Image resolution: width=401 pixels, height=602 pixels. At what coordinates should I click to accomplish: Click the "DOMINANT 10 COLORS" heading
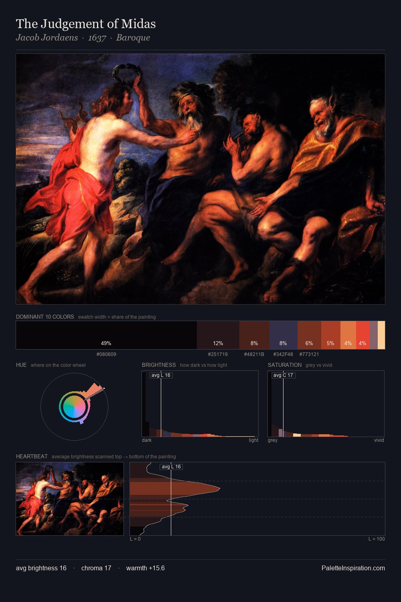45,317
